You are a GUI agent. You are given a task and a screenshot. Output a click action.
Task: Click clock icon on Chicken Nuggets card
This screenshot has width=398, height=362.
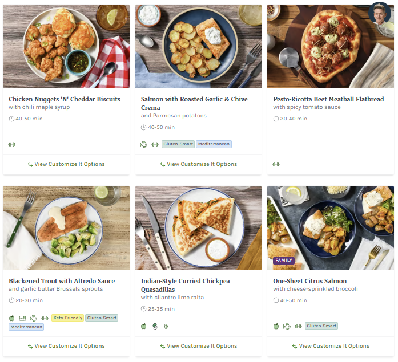[11, 119]
